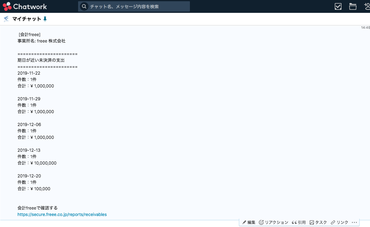This screenshot has height=227, width=370.
Task: Open the add contact icon
Action: (367, 6)
